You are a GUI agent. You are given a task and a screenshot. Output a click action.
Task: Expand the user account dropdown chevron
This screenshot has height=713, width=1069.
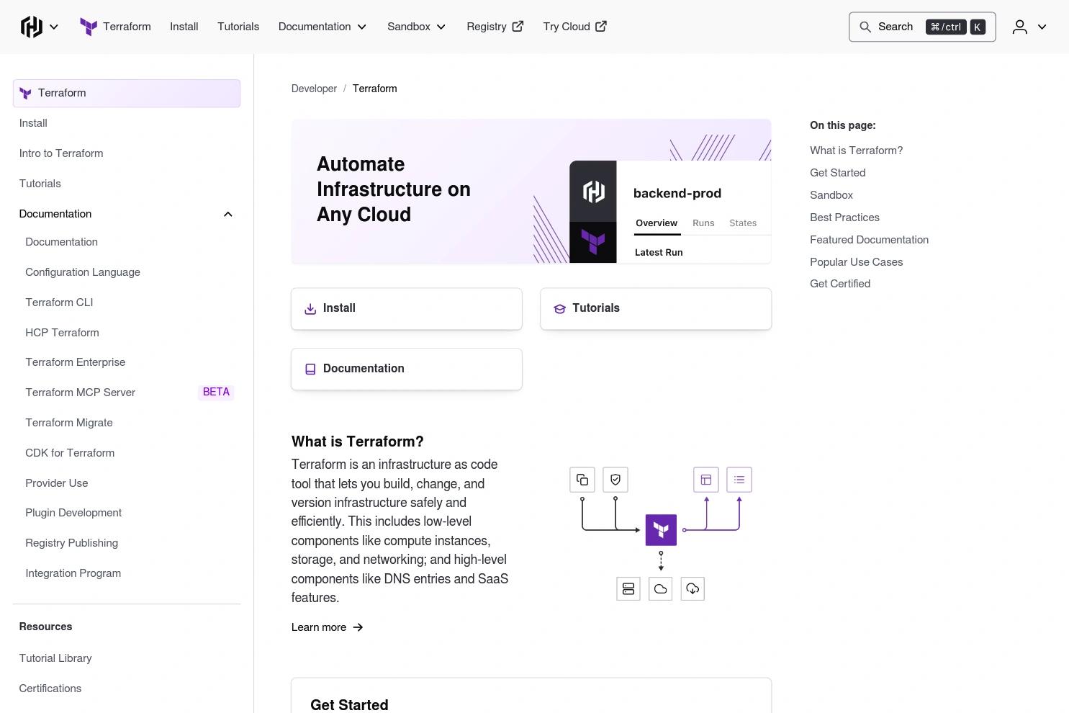pyautogui.click(x=1042, y=27)
